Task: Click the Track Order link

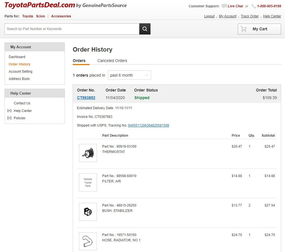Action: (x=250, y=16)
